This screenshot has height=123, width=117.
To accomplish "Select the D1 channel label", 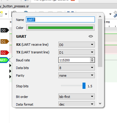I will click(5, 42).
